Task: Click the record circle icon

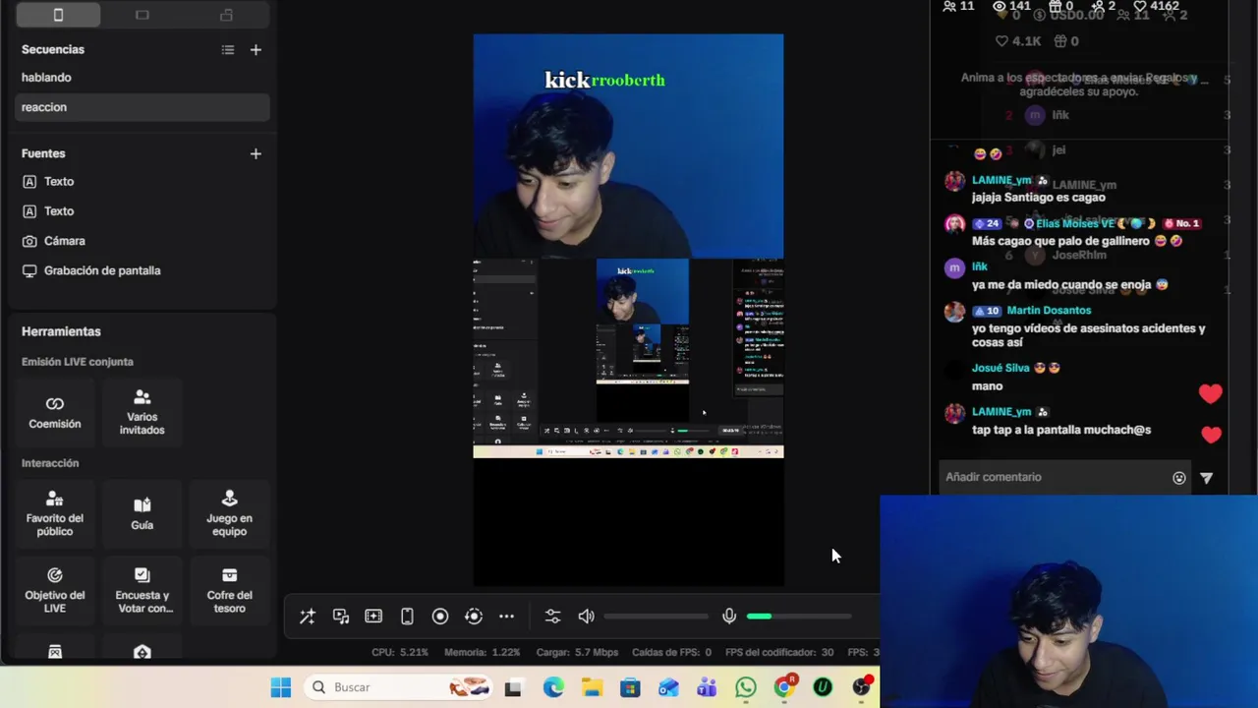Action: [440, 617]
